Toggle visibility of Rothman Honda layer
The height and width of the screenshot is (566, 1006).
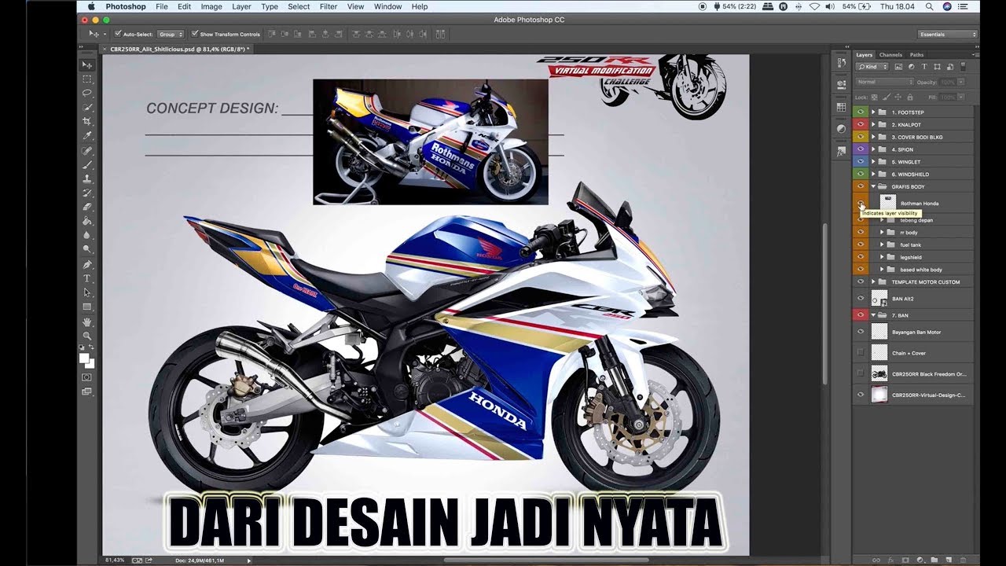861,203
